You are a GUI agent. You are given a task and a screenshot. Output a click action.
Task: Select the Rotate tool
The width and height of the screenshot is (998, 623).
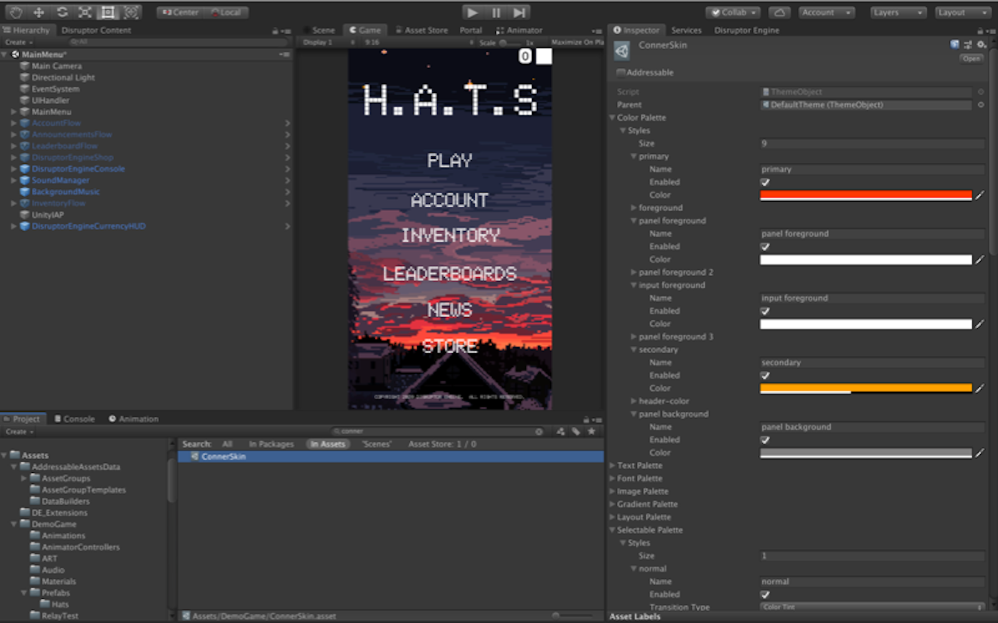coord(62,12)
